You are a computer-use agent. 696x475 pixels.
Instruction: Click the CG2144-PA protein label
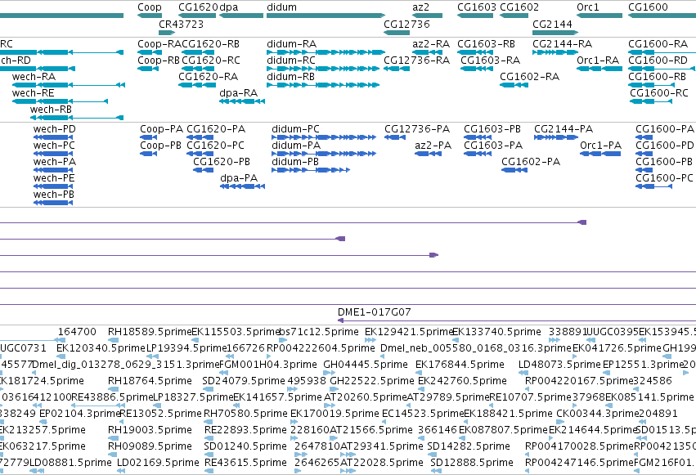click(x=564, y=129)
